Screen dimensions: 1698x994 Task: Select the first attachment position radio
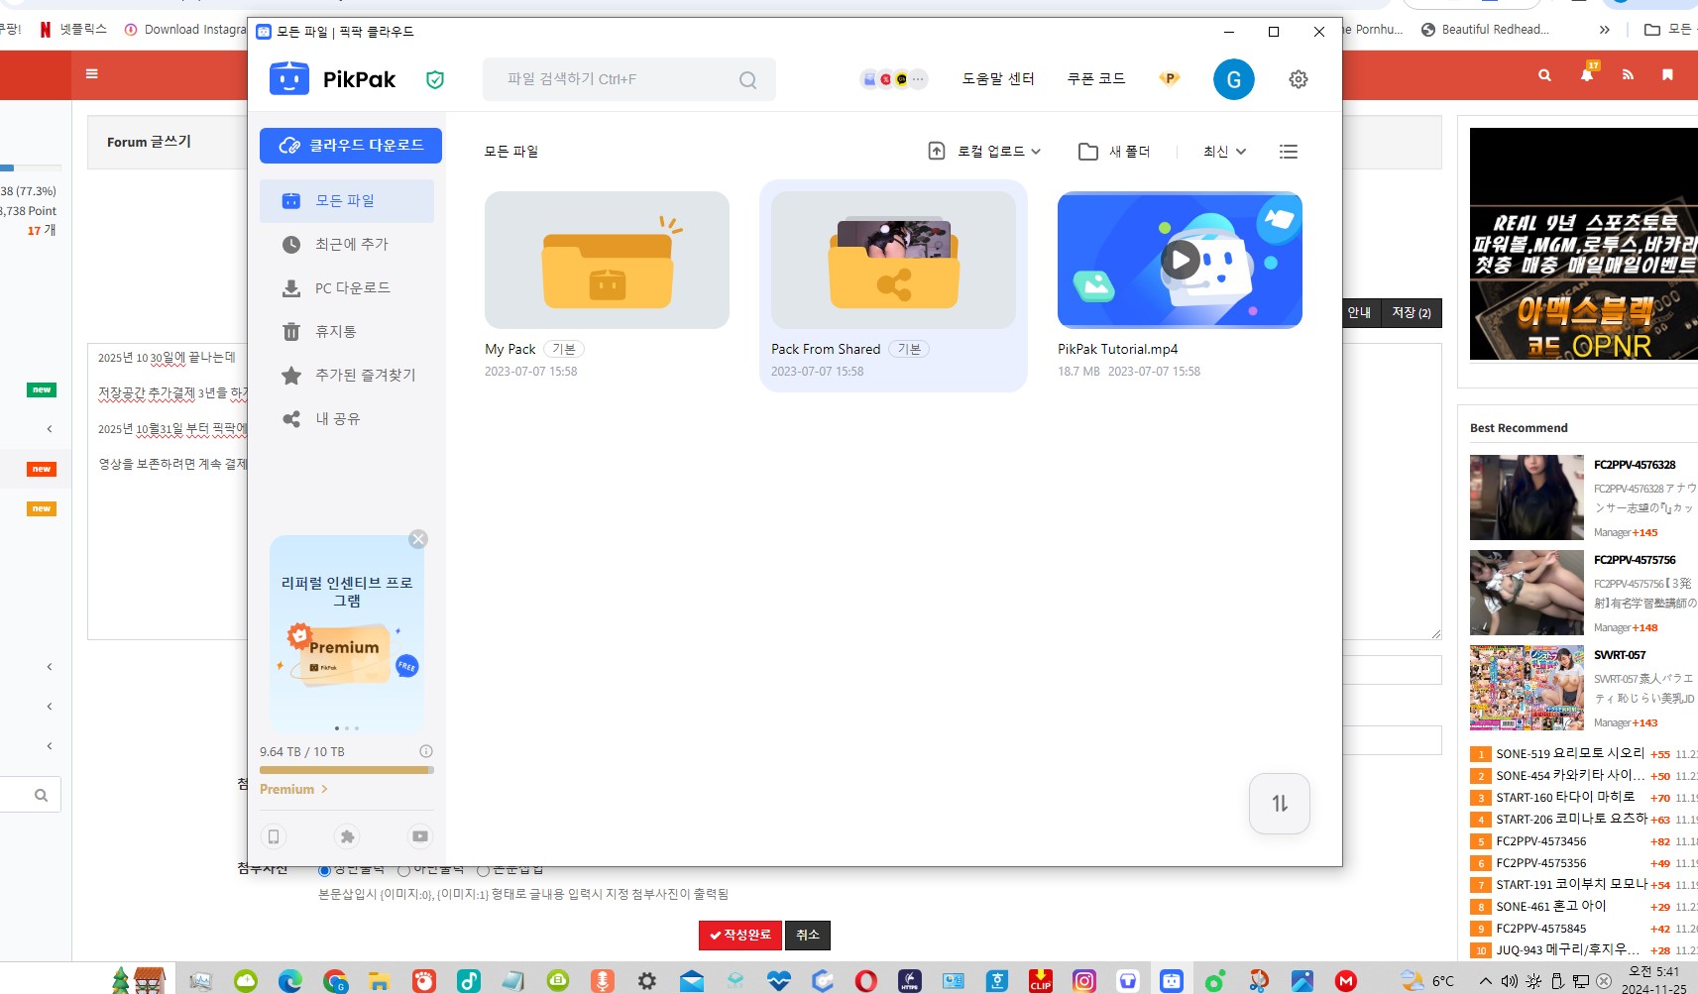click(324, 870)
